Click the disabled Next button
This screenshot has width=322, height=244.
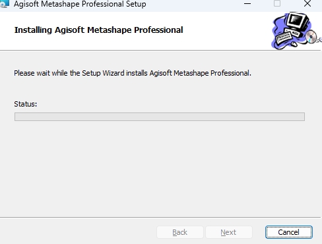coord(229,232)
